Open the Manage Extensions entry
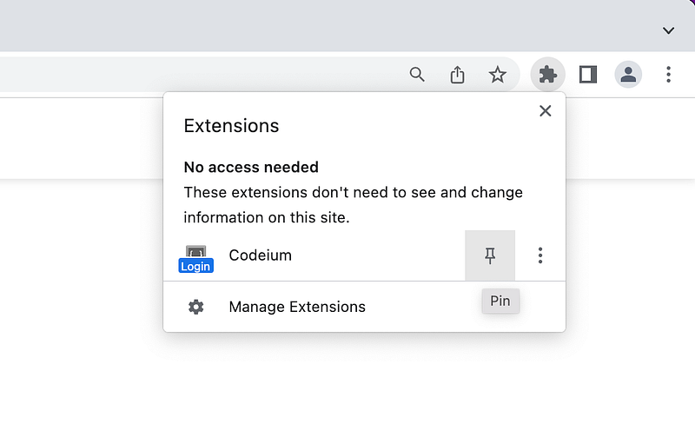The width and height of the screenshot is (695, 424). [x=364, y=307]
